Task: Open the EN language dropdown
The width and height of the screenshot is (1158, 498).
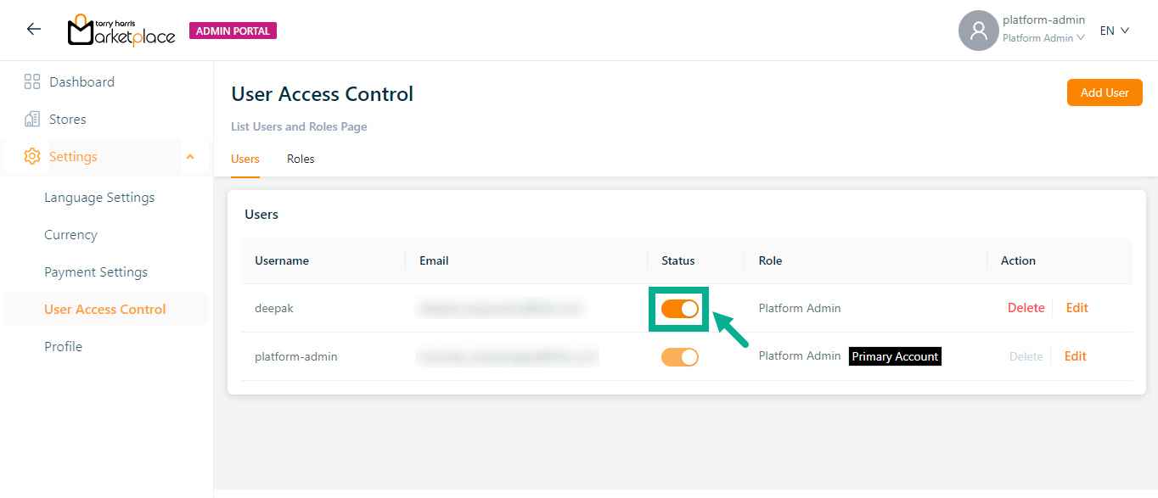Action: (x=1114, y=31)
